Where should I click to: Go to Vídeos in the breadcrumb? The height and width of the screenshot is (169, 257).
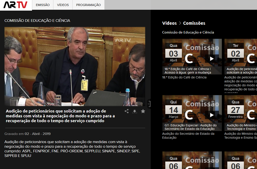(x=169, y=23)
